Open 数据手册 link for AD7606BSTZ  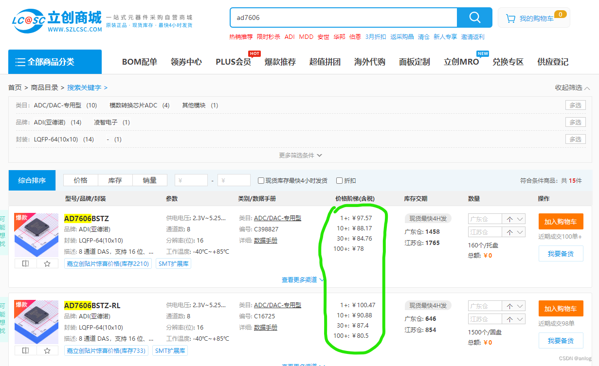tap(266, 241)
